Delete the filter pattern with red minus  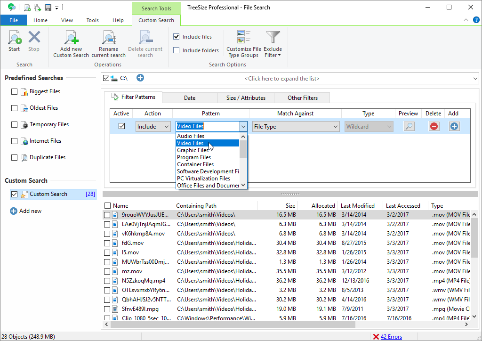click(x=434, y=126)
